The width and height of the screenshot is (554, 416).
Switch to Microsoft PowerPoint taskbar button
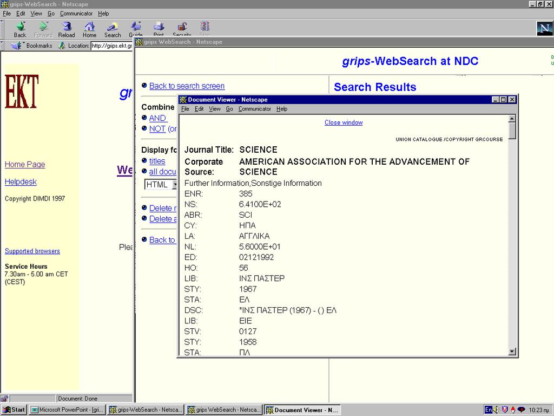67,409
